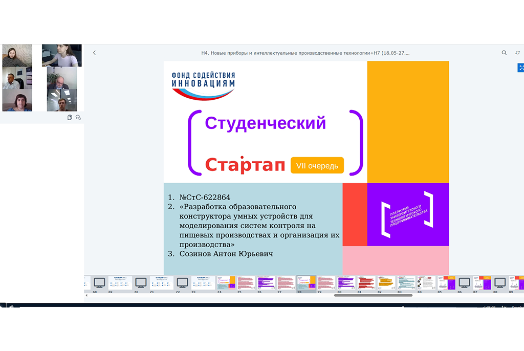Click the highlighted current slide thumbnail 78
The image size is (524, 351).
307,283
